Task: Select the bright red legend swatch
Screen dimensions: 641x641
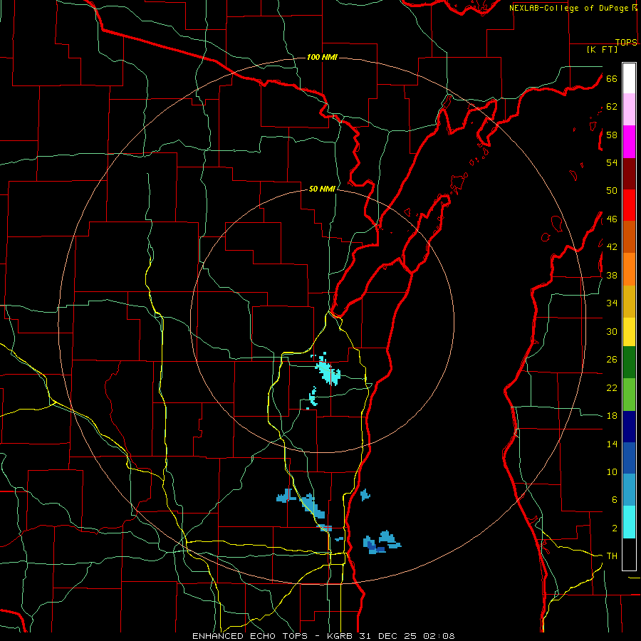Action: click(629, 205)
